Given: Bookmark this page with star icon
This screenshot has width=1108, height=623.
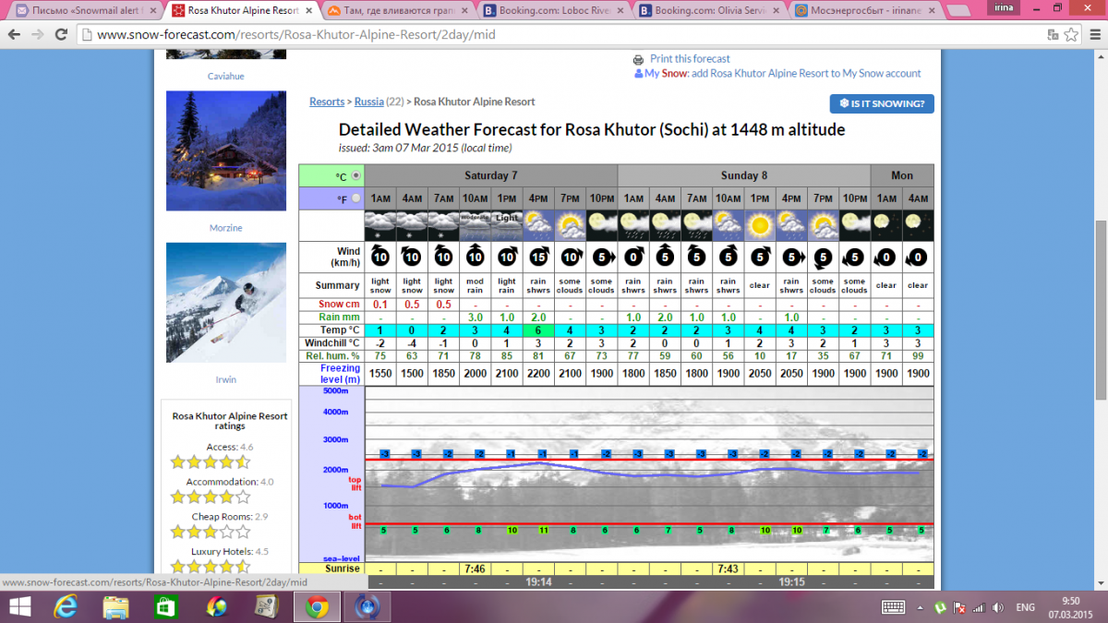Looking at the screenshot, I should click(1071, 35).
